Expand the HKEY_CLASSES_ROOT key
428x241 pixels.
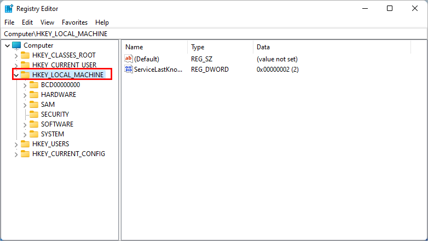point(16,56)
